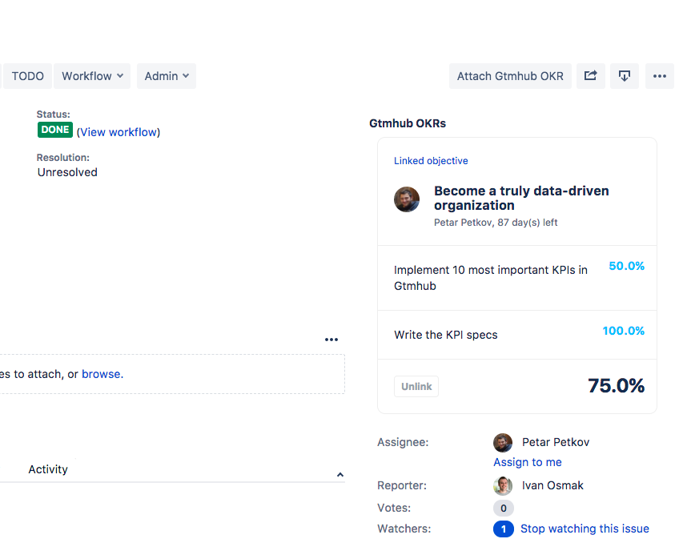This screenshot has width=679, height=555.
Task: Click the TODO transition button
Action: tap(28, 76)
